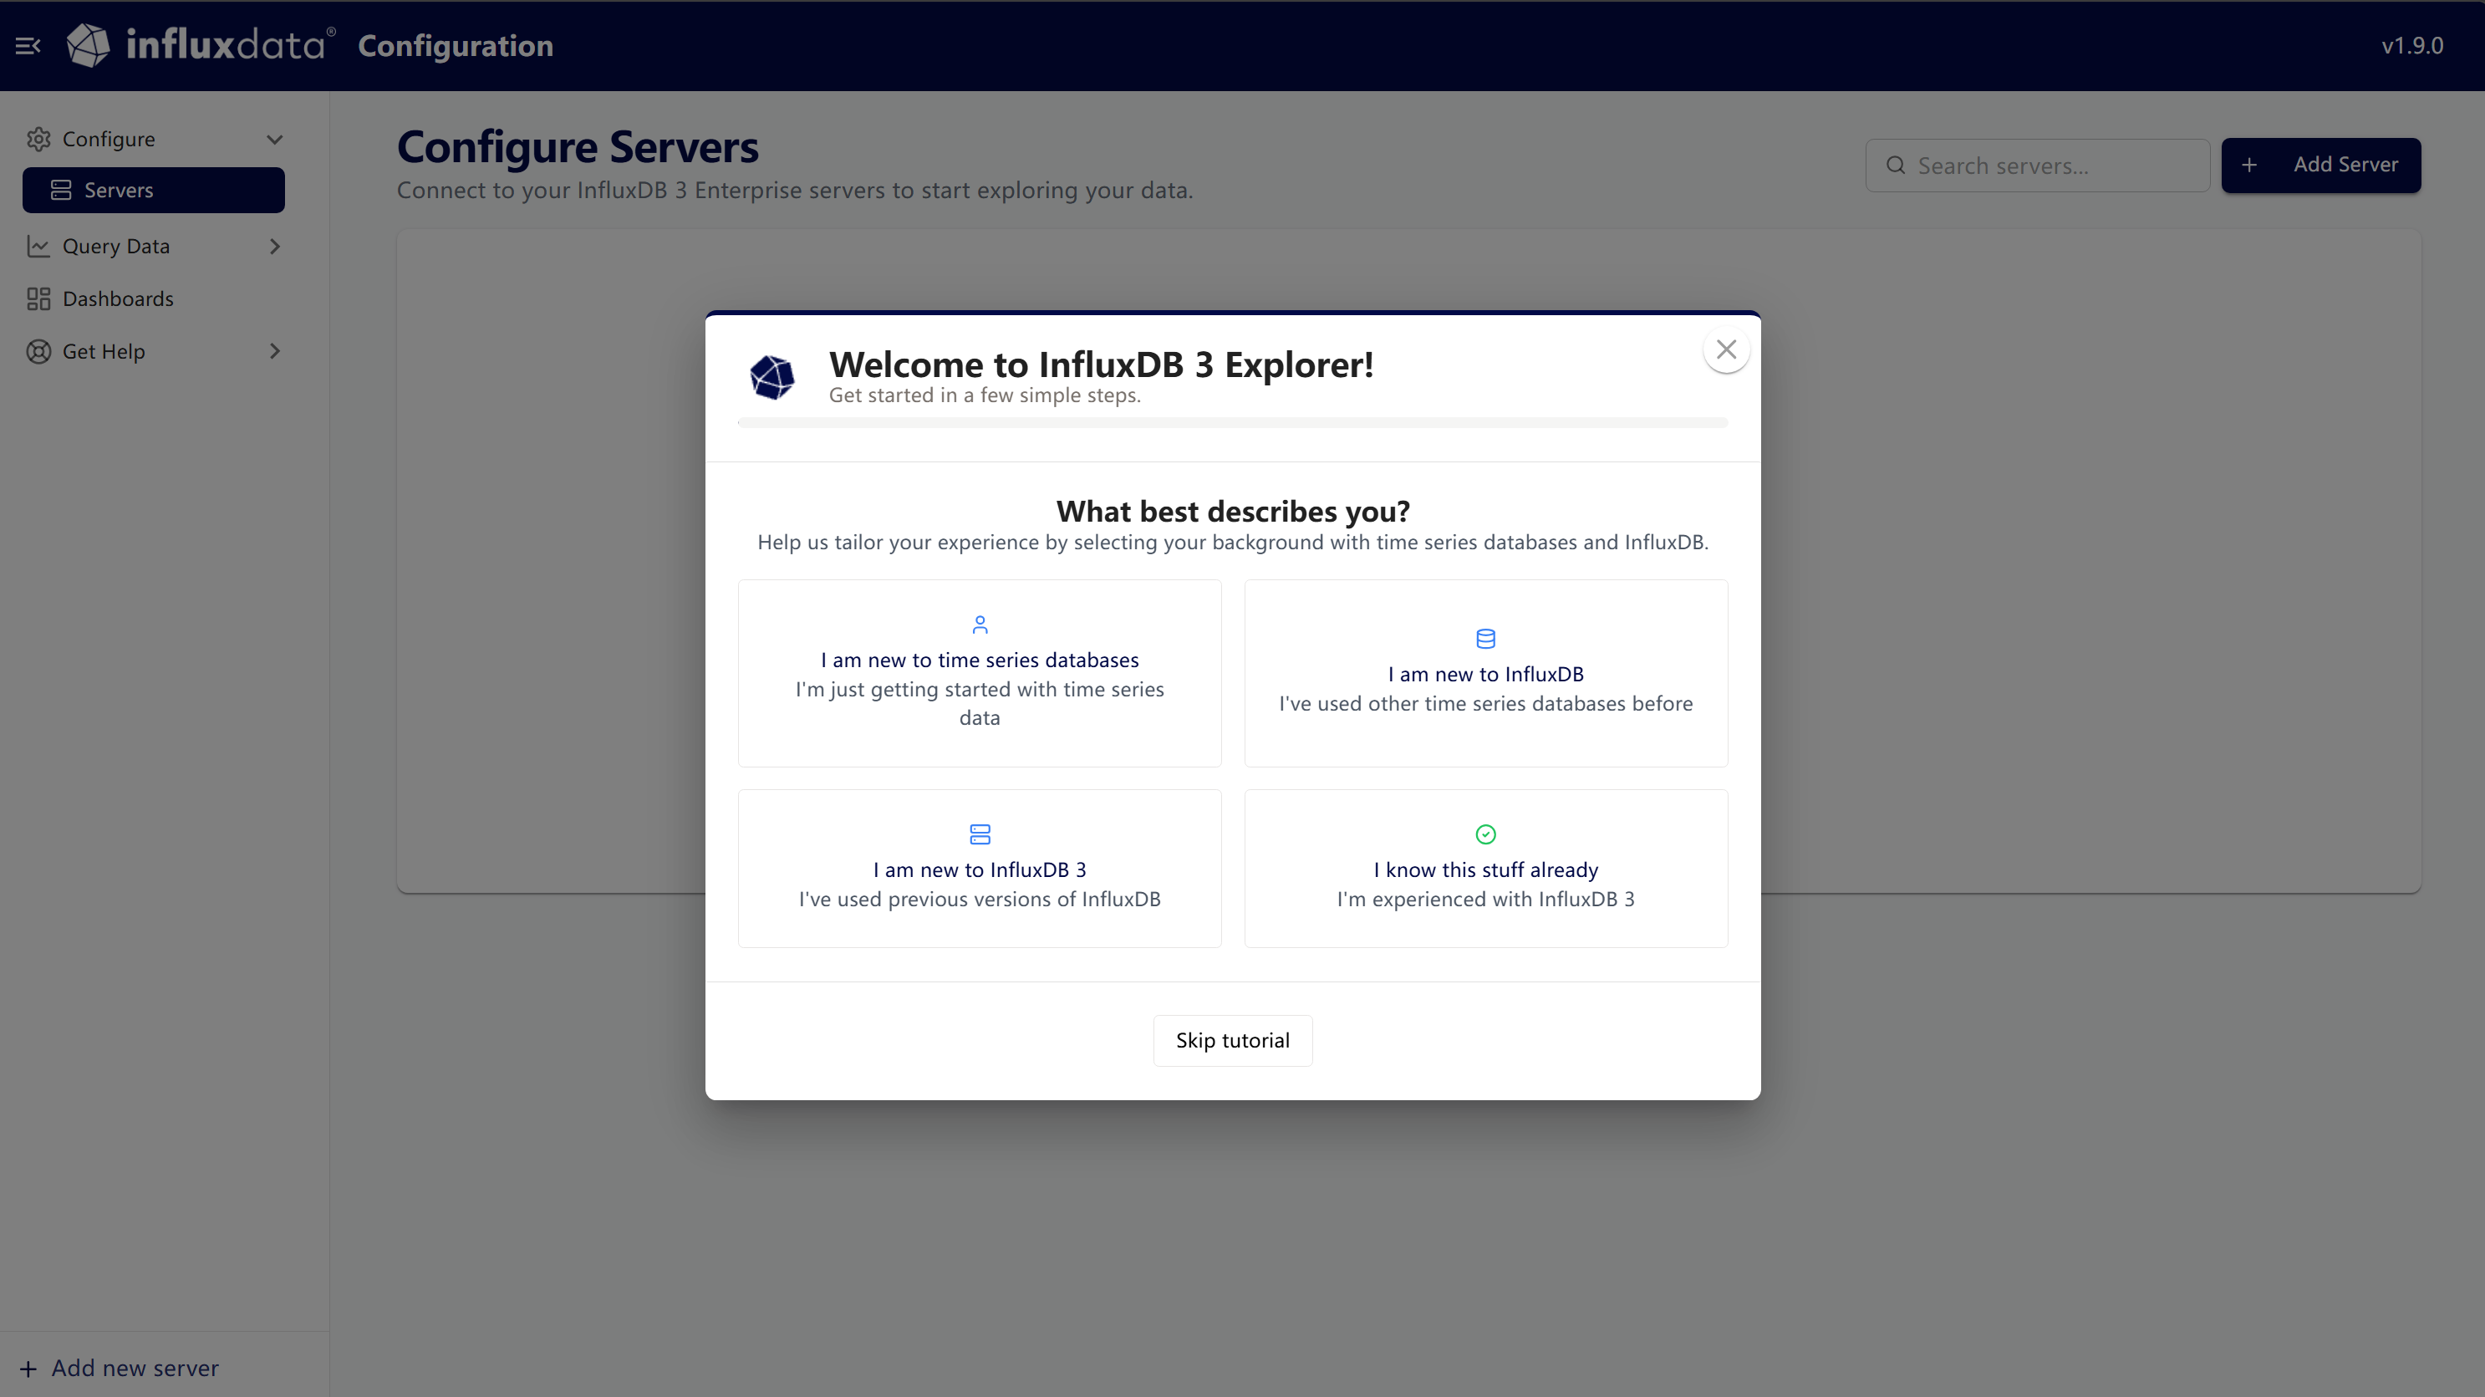Open Get Help in the sidebar

[155, 351]
